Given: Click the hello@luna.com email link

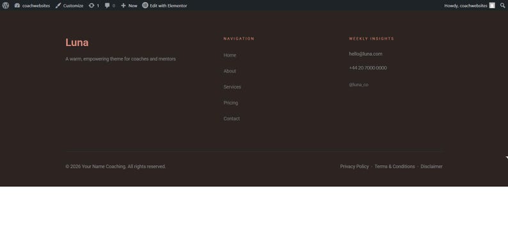Looking at the screenshot, I should point(365,54).
